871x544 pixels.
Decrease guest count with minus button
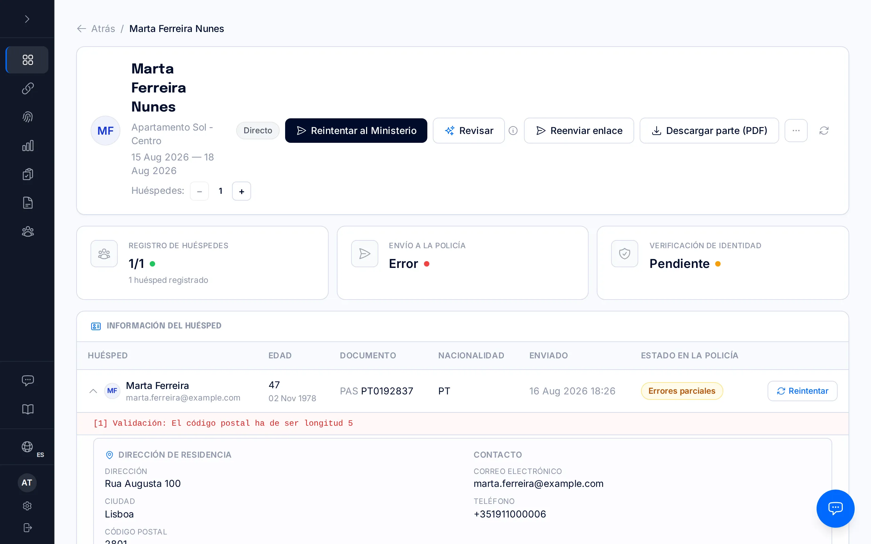199,191
